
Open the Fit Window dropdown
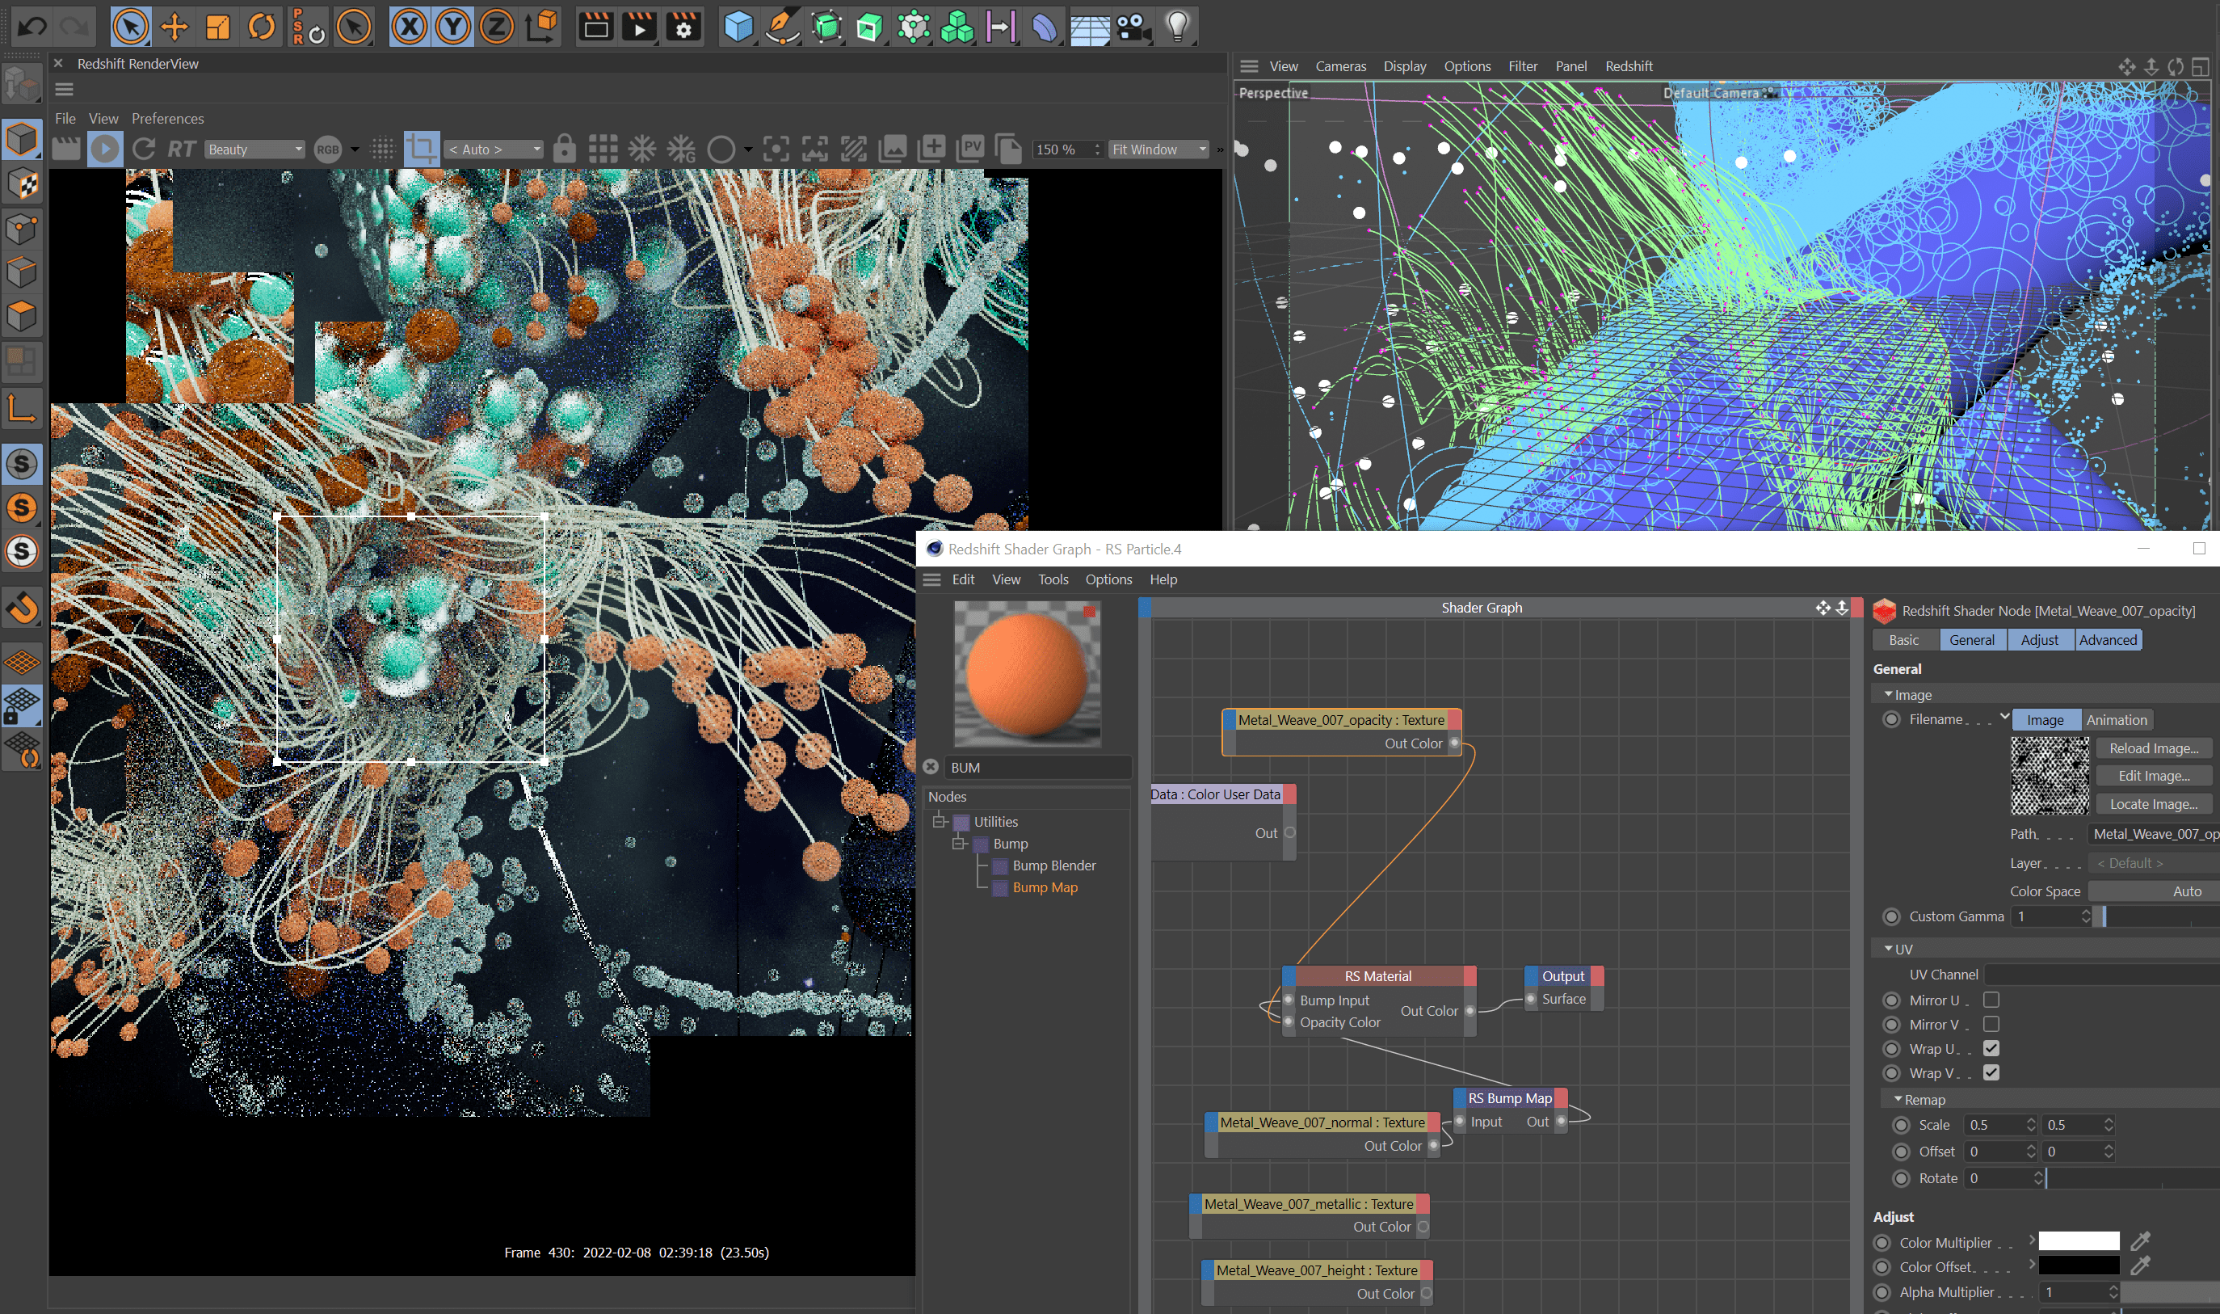coord(1158,150)
